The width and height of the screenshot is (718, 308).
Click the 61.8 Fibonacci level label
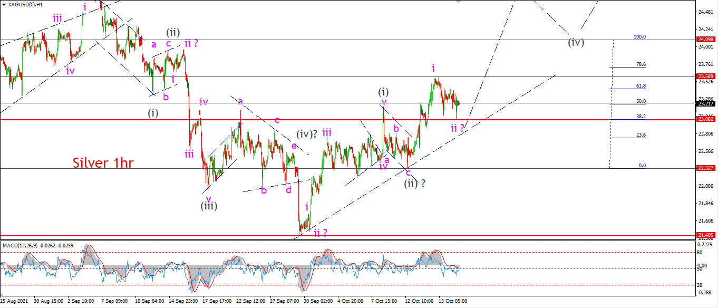pos(641,85)
